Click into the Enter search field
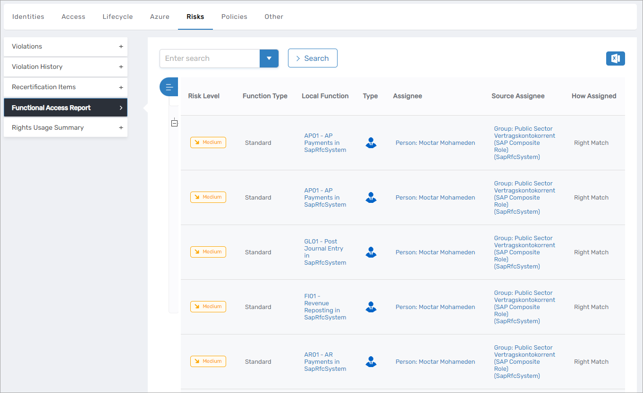Image resolution: width=643 pixels, height=393 pixels. 210,59
